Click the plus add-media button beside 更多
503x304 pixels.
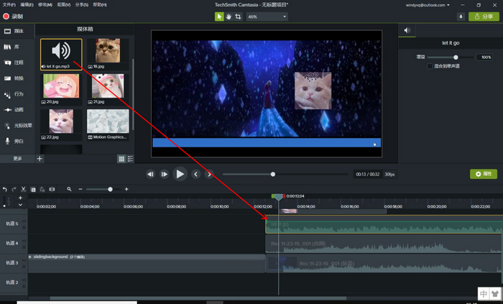coord(40,158)
